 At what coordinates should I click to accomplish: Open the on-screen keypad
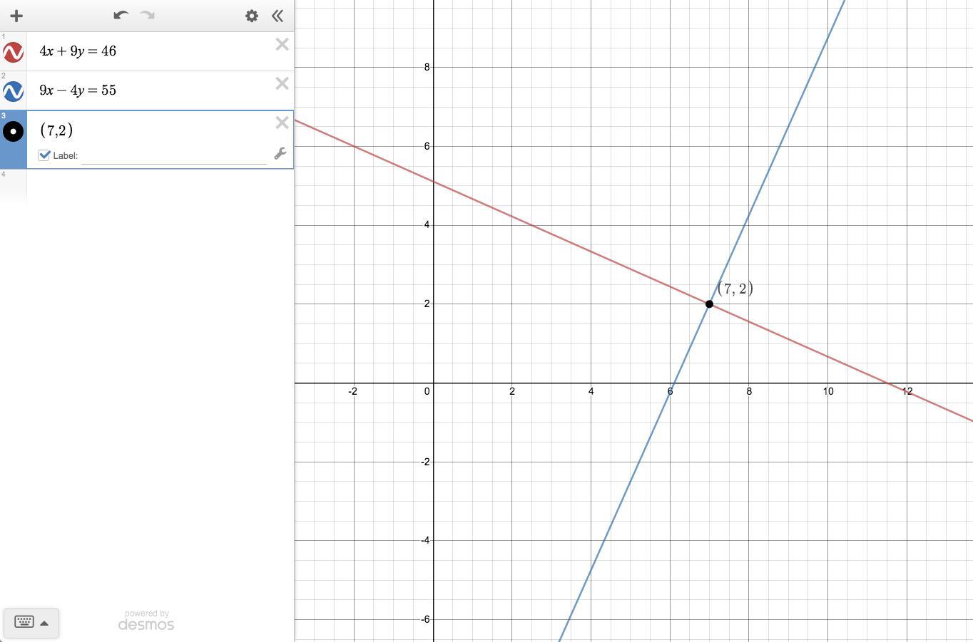[24, 622]
